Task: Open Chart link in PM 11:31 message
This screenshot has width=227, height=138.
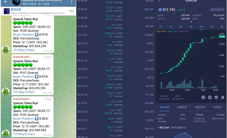Action: tap(31, 134)
